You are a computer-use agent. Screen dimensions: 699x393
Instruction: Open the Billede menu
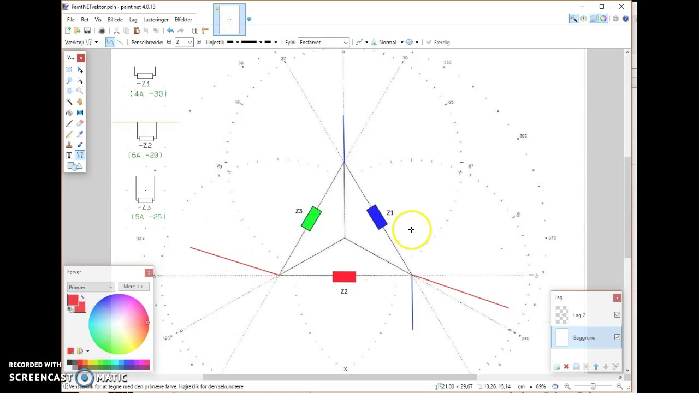pos(115,20)
